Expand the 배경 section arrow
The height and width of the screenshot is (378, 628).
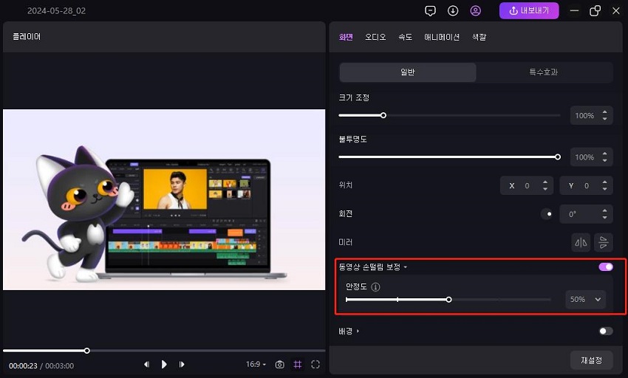[x=358, y=331]
